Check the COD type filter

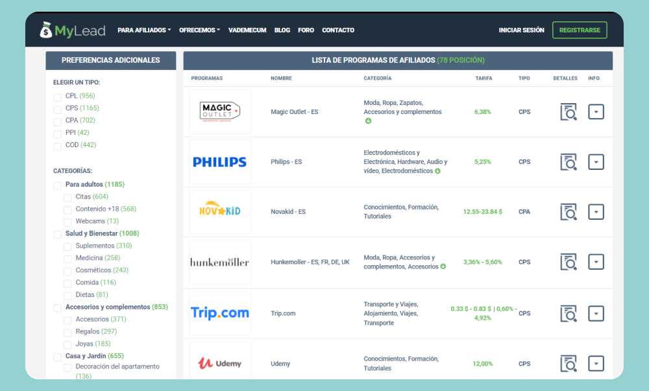[58, 147]
